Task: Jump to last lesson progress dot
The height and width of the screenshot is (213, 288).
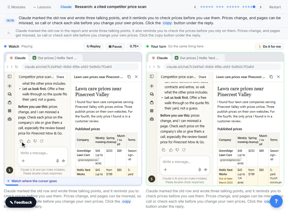Action: point(254,7)
